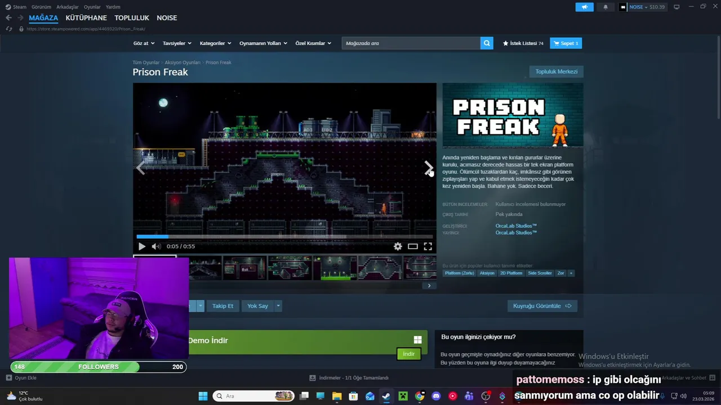Click Kuyruğu Görüntüle button
Viewport: 721px width, 405px height.
542,306
